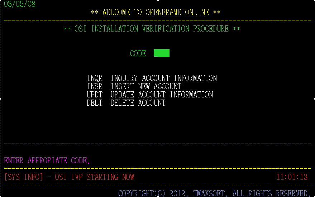The width and height of the screenshot is (315, 197).
Task: Click INQUIRY ACCOUNT INFORMATION description
Action: [x=164, y=78]
